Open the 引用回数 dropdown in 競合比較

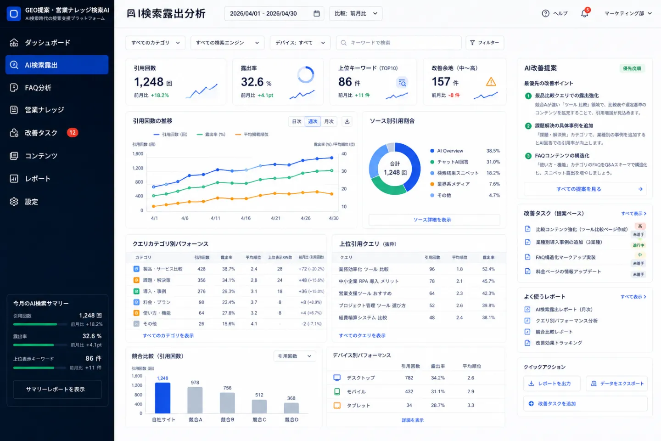[x=295, y=356]
